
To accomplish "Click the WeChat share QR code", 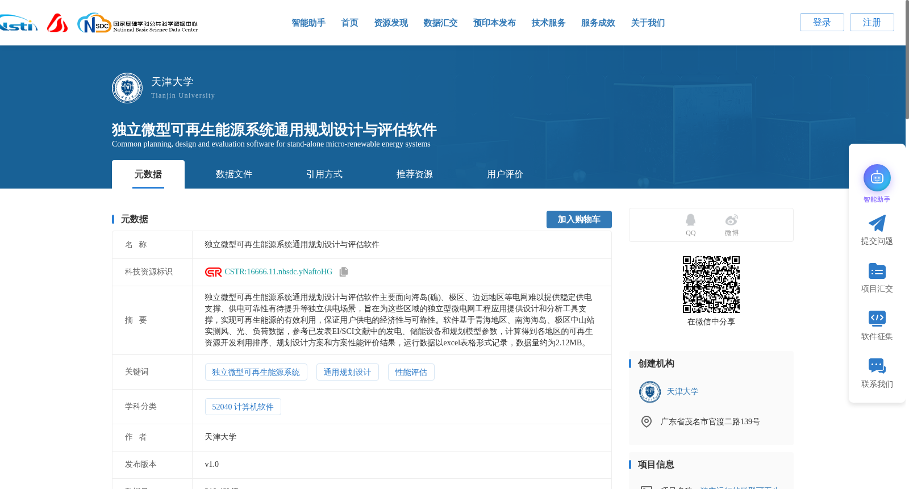I will coord(711,285).
